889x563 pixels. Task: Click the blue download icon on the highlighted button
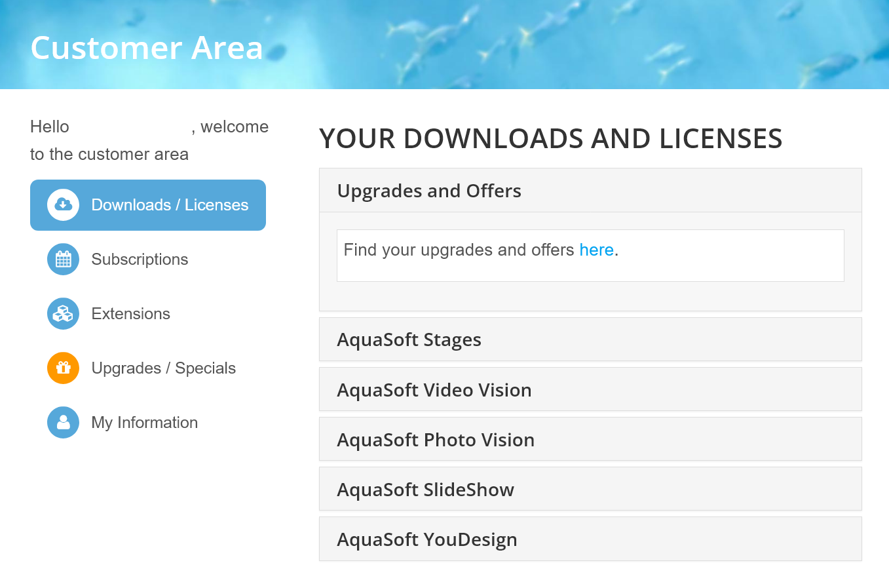tap(62, 204)
